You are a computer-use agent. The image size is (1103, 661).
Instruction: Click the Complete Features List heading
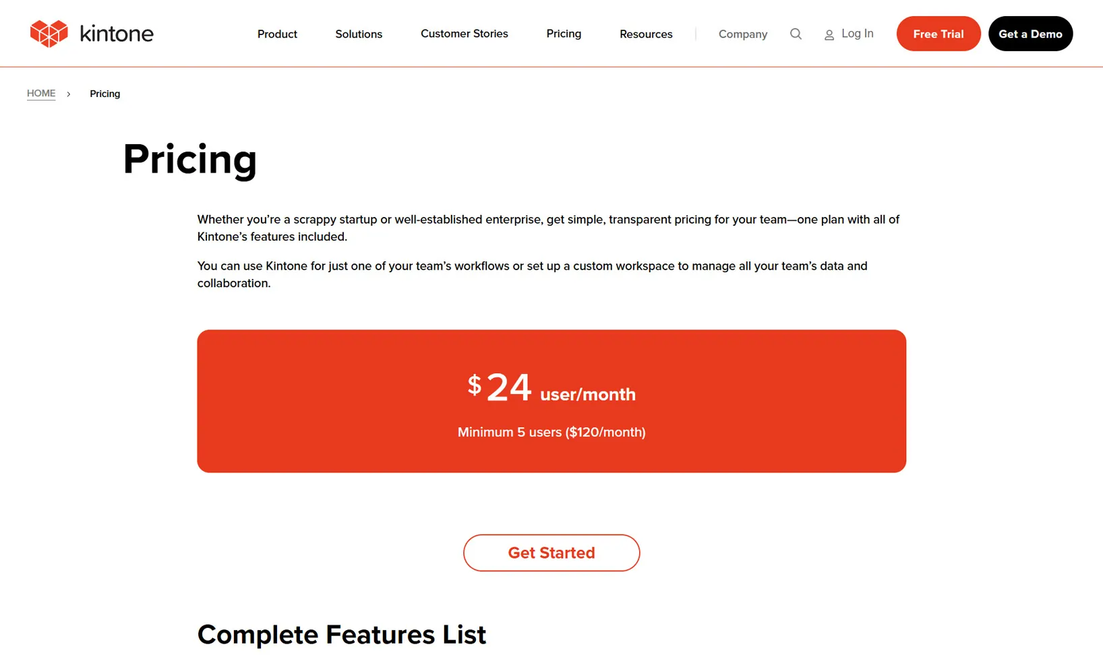342,635
